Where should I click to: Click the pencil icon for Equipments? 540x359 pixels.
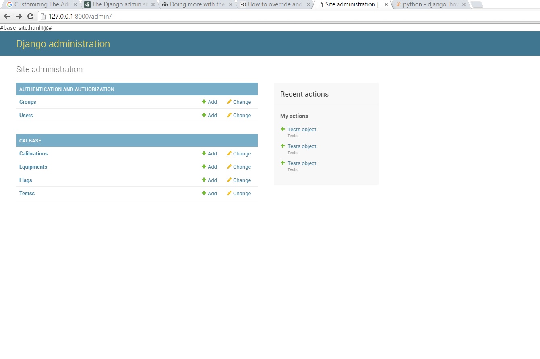229,167
